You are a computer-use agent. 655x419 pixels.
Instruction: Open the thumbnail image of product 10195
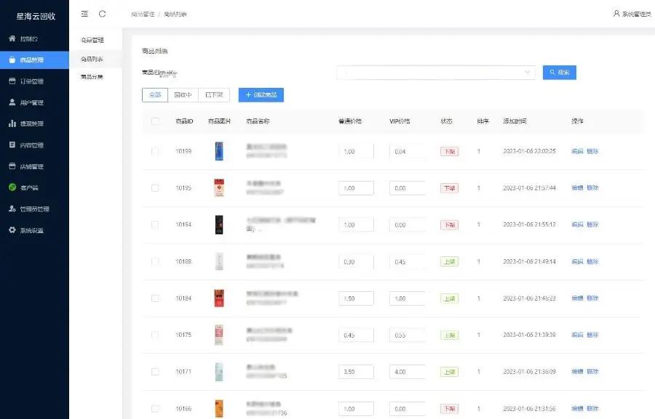pos(219,188)
